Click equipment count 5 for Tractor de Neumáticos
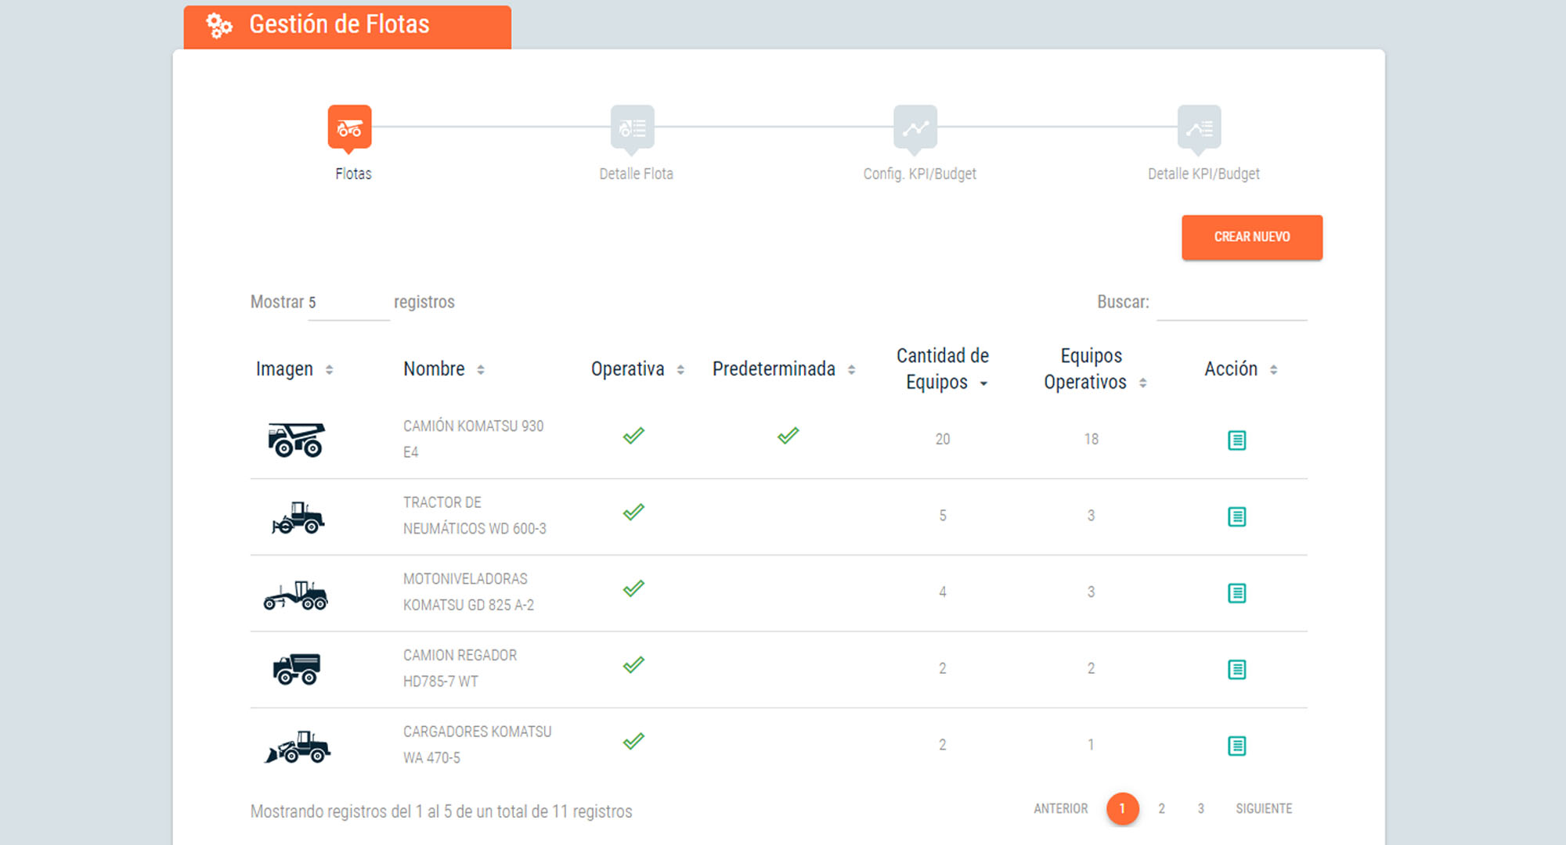The width and height of the screenshot is (1566, 845). (x=943, y=516)
